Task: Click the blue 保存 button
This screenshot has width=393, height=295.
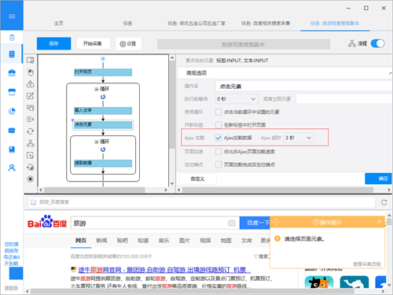Action: pos(53,43)
